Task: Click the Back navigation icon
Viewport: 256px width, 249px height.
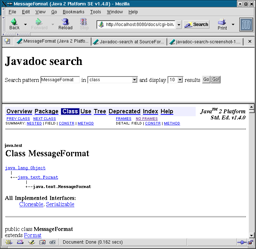Action: tap(14, 24)
